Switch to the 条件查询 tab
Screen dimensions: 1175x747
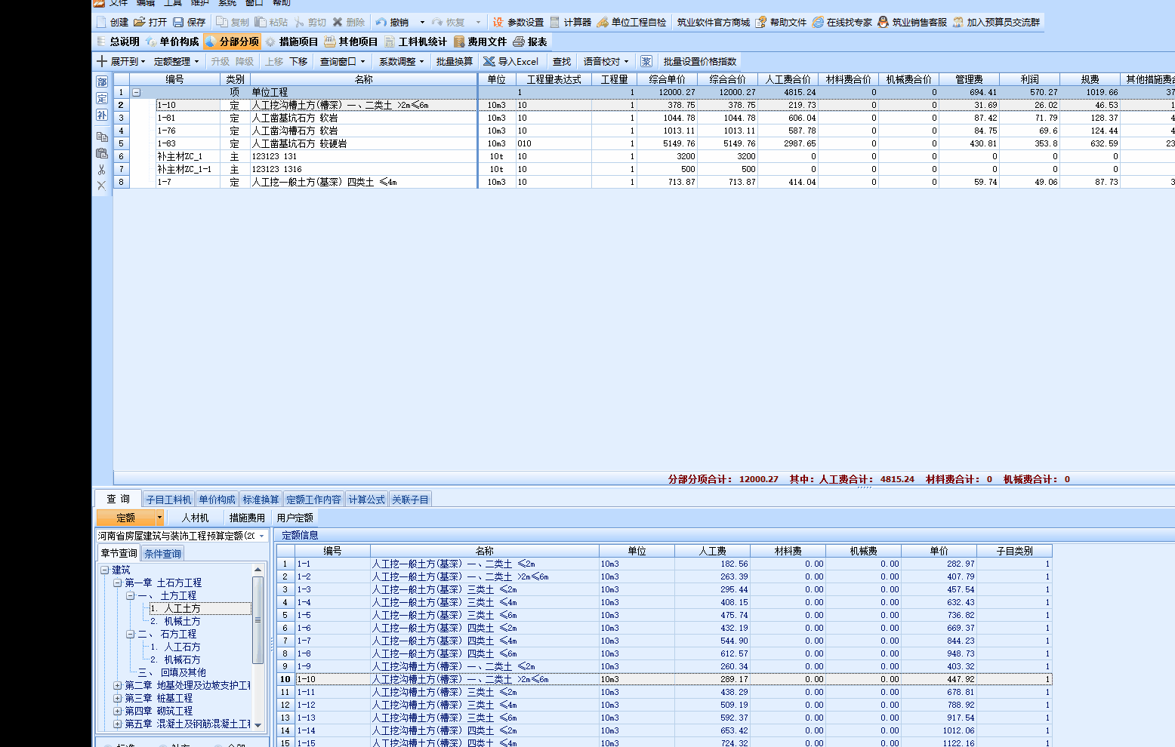click(162, 554)
